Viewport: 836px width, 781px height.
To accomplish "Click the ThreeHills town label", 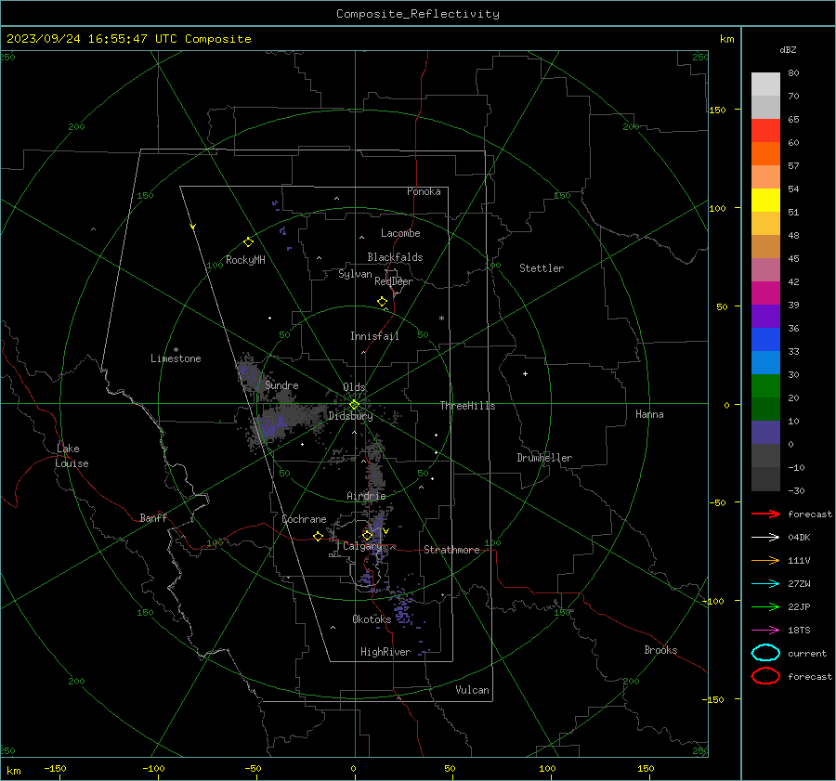I will click(467, 406).
